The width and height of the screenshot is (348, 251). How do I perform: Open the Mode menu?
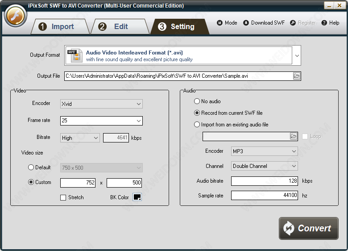pyautogui.click(x=227, y=23)
